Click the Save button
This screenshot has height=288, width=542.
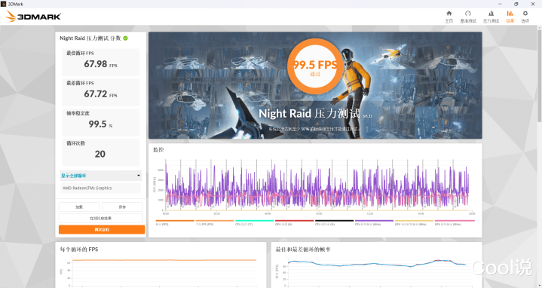click(x=122, y=207)
